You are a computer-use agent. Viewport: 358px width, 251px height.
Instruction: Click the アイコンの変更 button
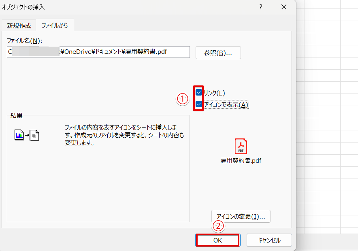(x=241, y=216)
